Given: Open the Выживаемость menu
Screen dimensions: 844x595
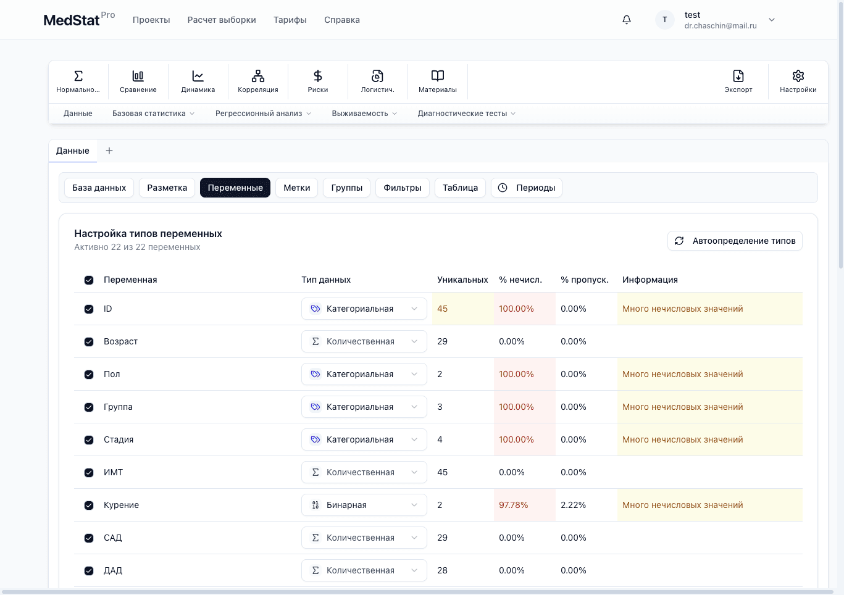Looking at the screenshot, I should coord(364,114).
